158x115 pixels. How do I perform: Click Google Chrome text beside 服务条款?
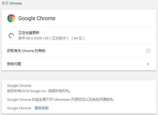coord(19,108)
